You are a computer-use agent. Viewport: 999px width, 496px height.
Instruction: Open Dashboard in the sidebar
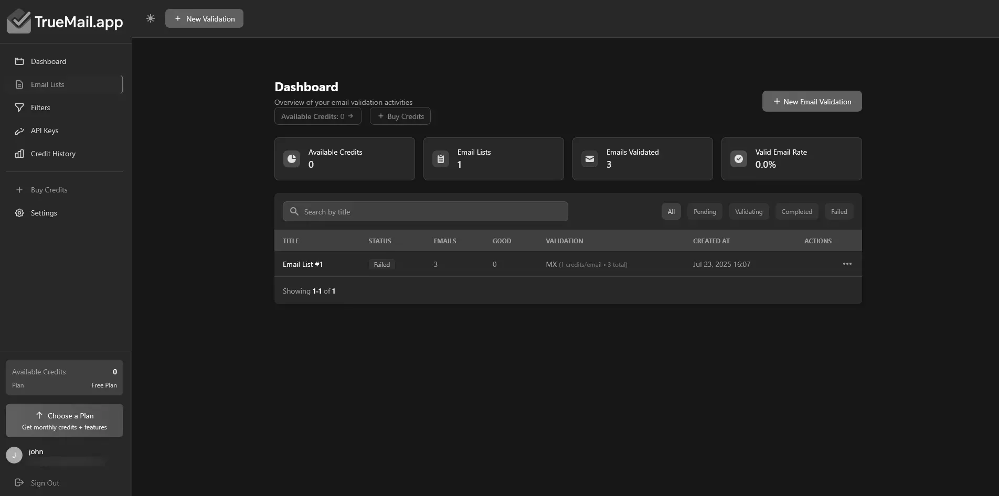point(64,61)
